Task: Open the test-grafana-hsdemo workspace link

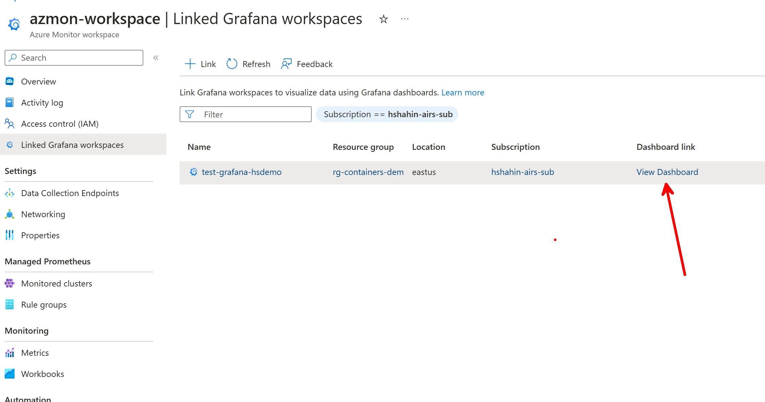Action: tap(241, 172)
